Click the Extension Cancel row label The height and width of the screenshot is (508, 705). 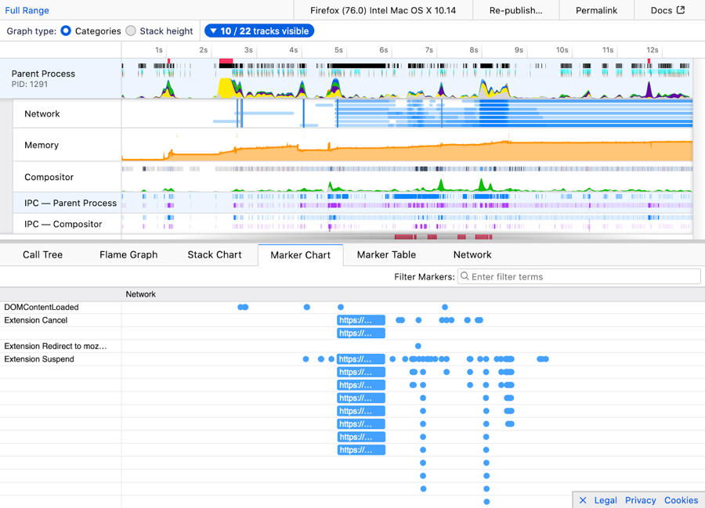coord(36,320)
